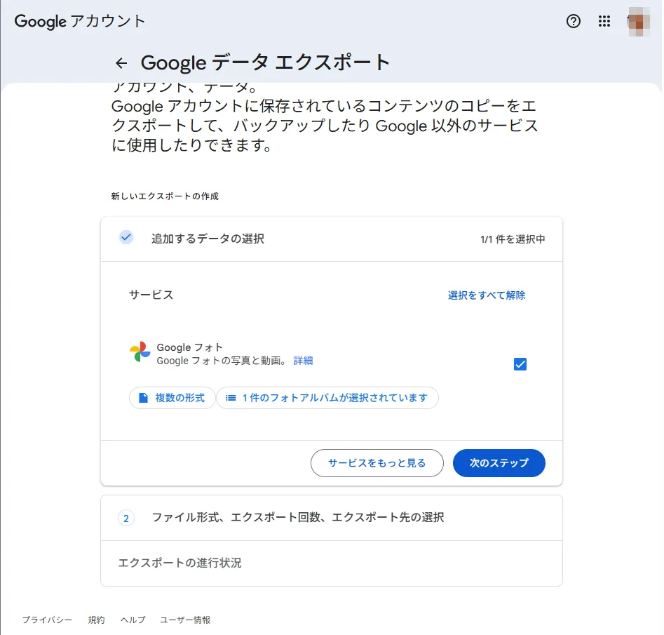Viewport: 664px width, 635px height.
Task: Open the help question mark icon
Action: click(574, 21)
